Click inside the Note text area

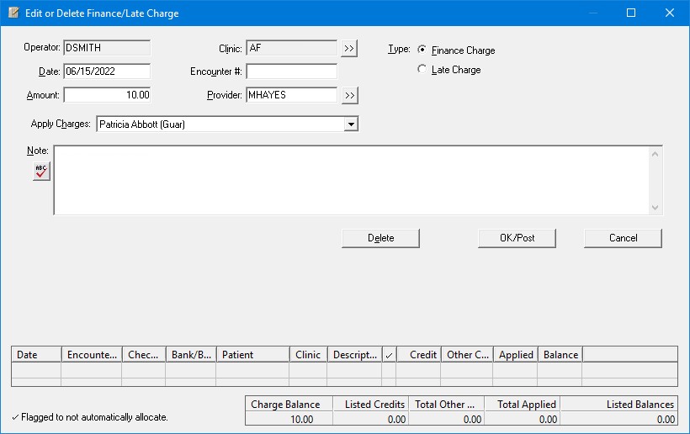point(351,180)
